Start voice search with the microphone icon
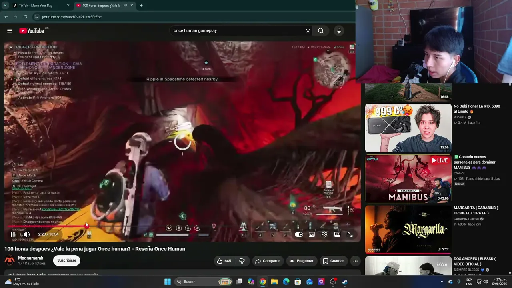Screen dimensions: 512x288 (339, 31)
